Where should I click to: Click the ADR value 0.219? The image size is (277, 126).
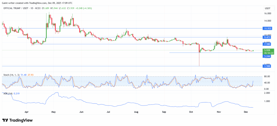[17, 93]
